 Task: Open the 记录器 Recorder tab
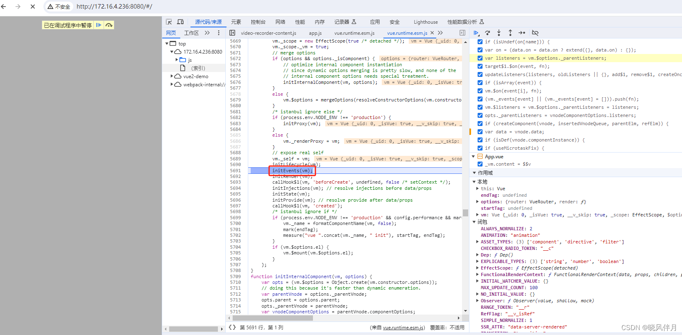click(x=345, y=22)
